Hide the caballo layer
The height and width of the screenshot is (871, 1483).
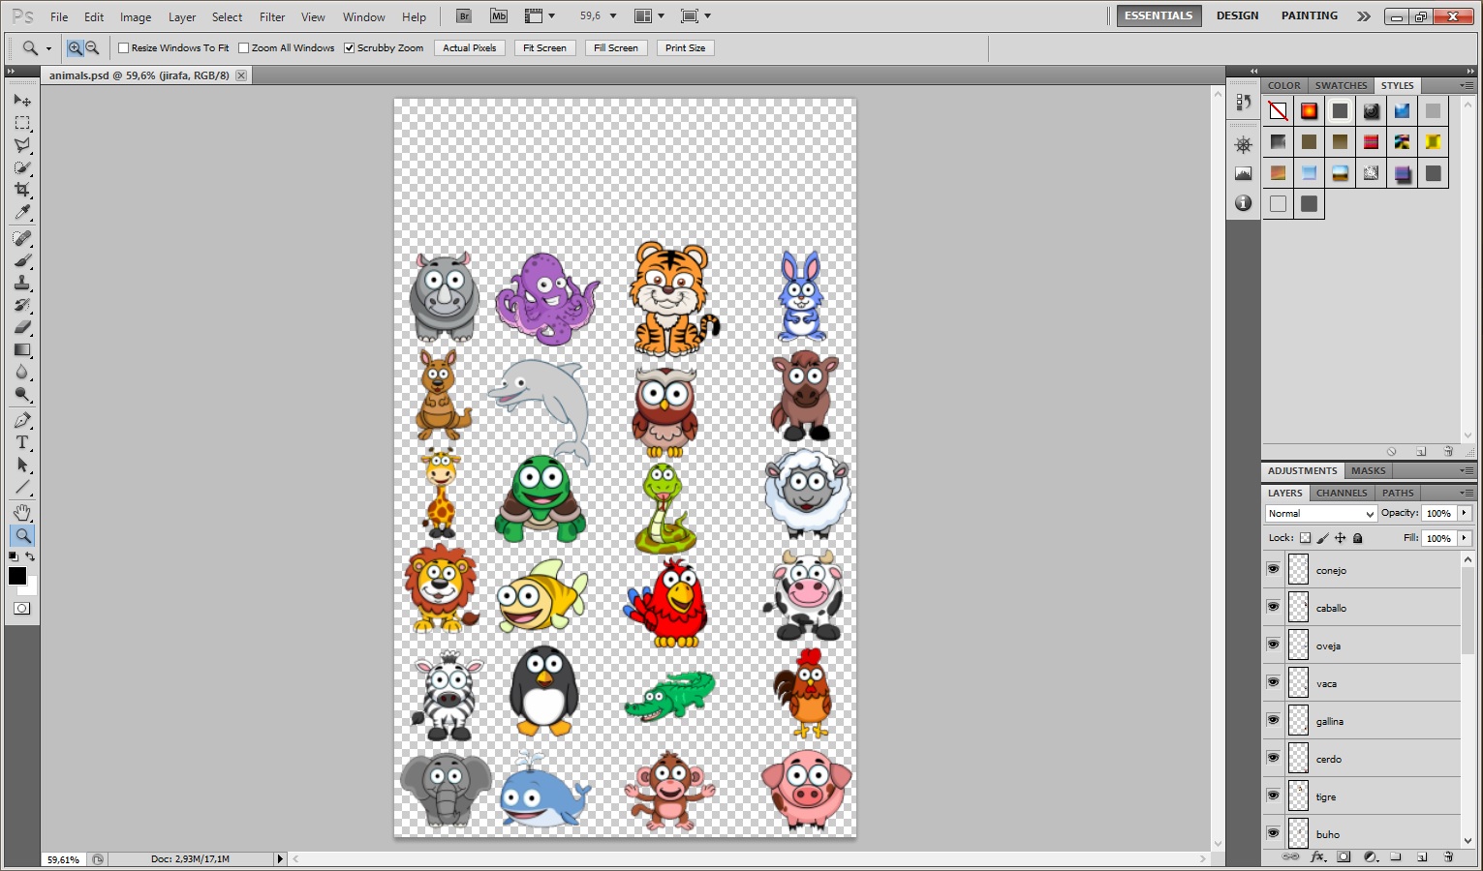tap(1273, 607)
